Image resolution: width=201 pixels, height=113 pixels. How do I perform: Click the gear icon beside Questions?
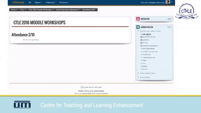tap(141, 40)
